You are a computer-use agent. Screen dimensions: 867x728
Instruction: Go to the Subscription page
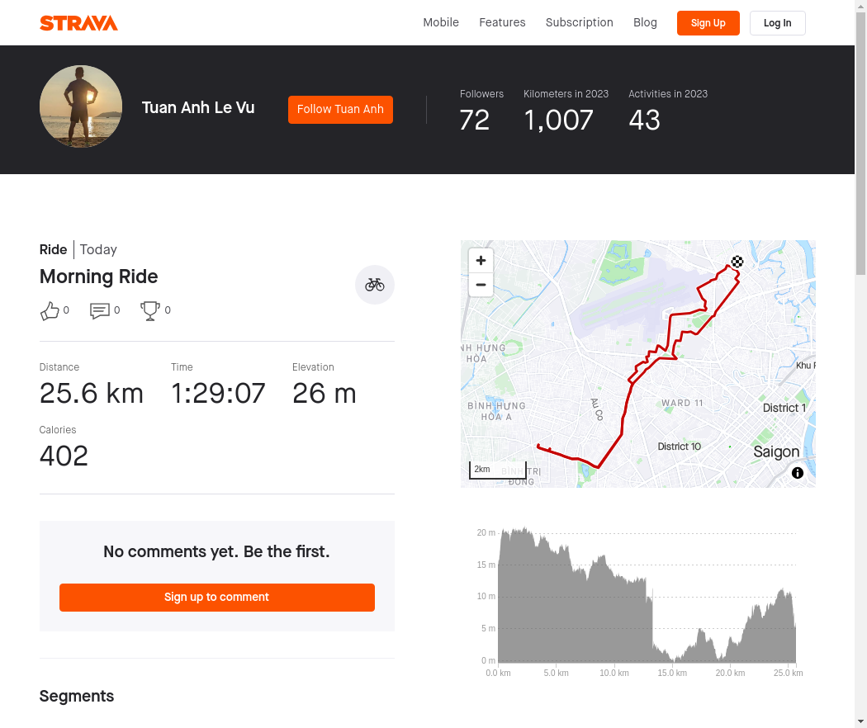tap(579, 22)
